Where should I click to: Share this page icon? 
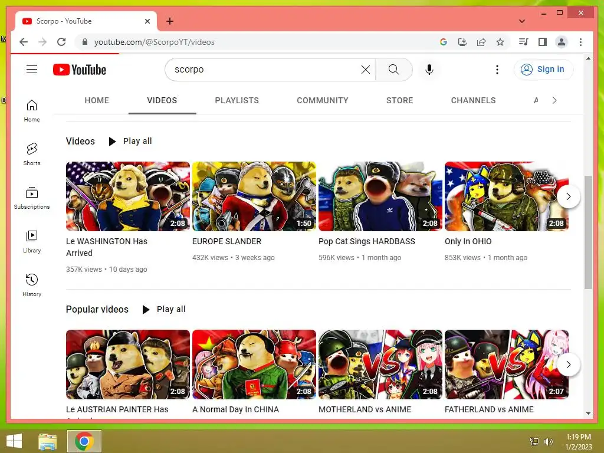pos(481,42)
